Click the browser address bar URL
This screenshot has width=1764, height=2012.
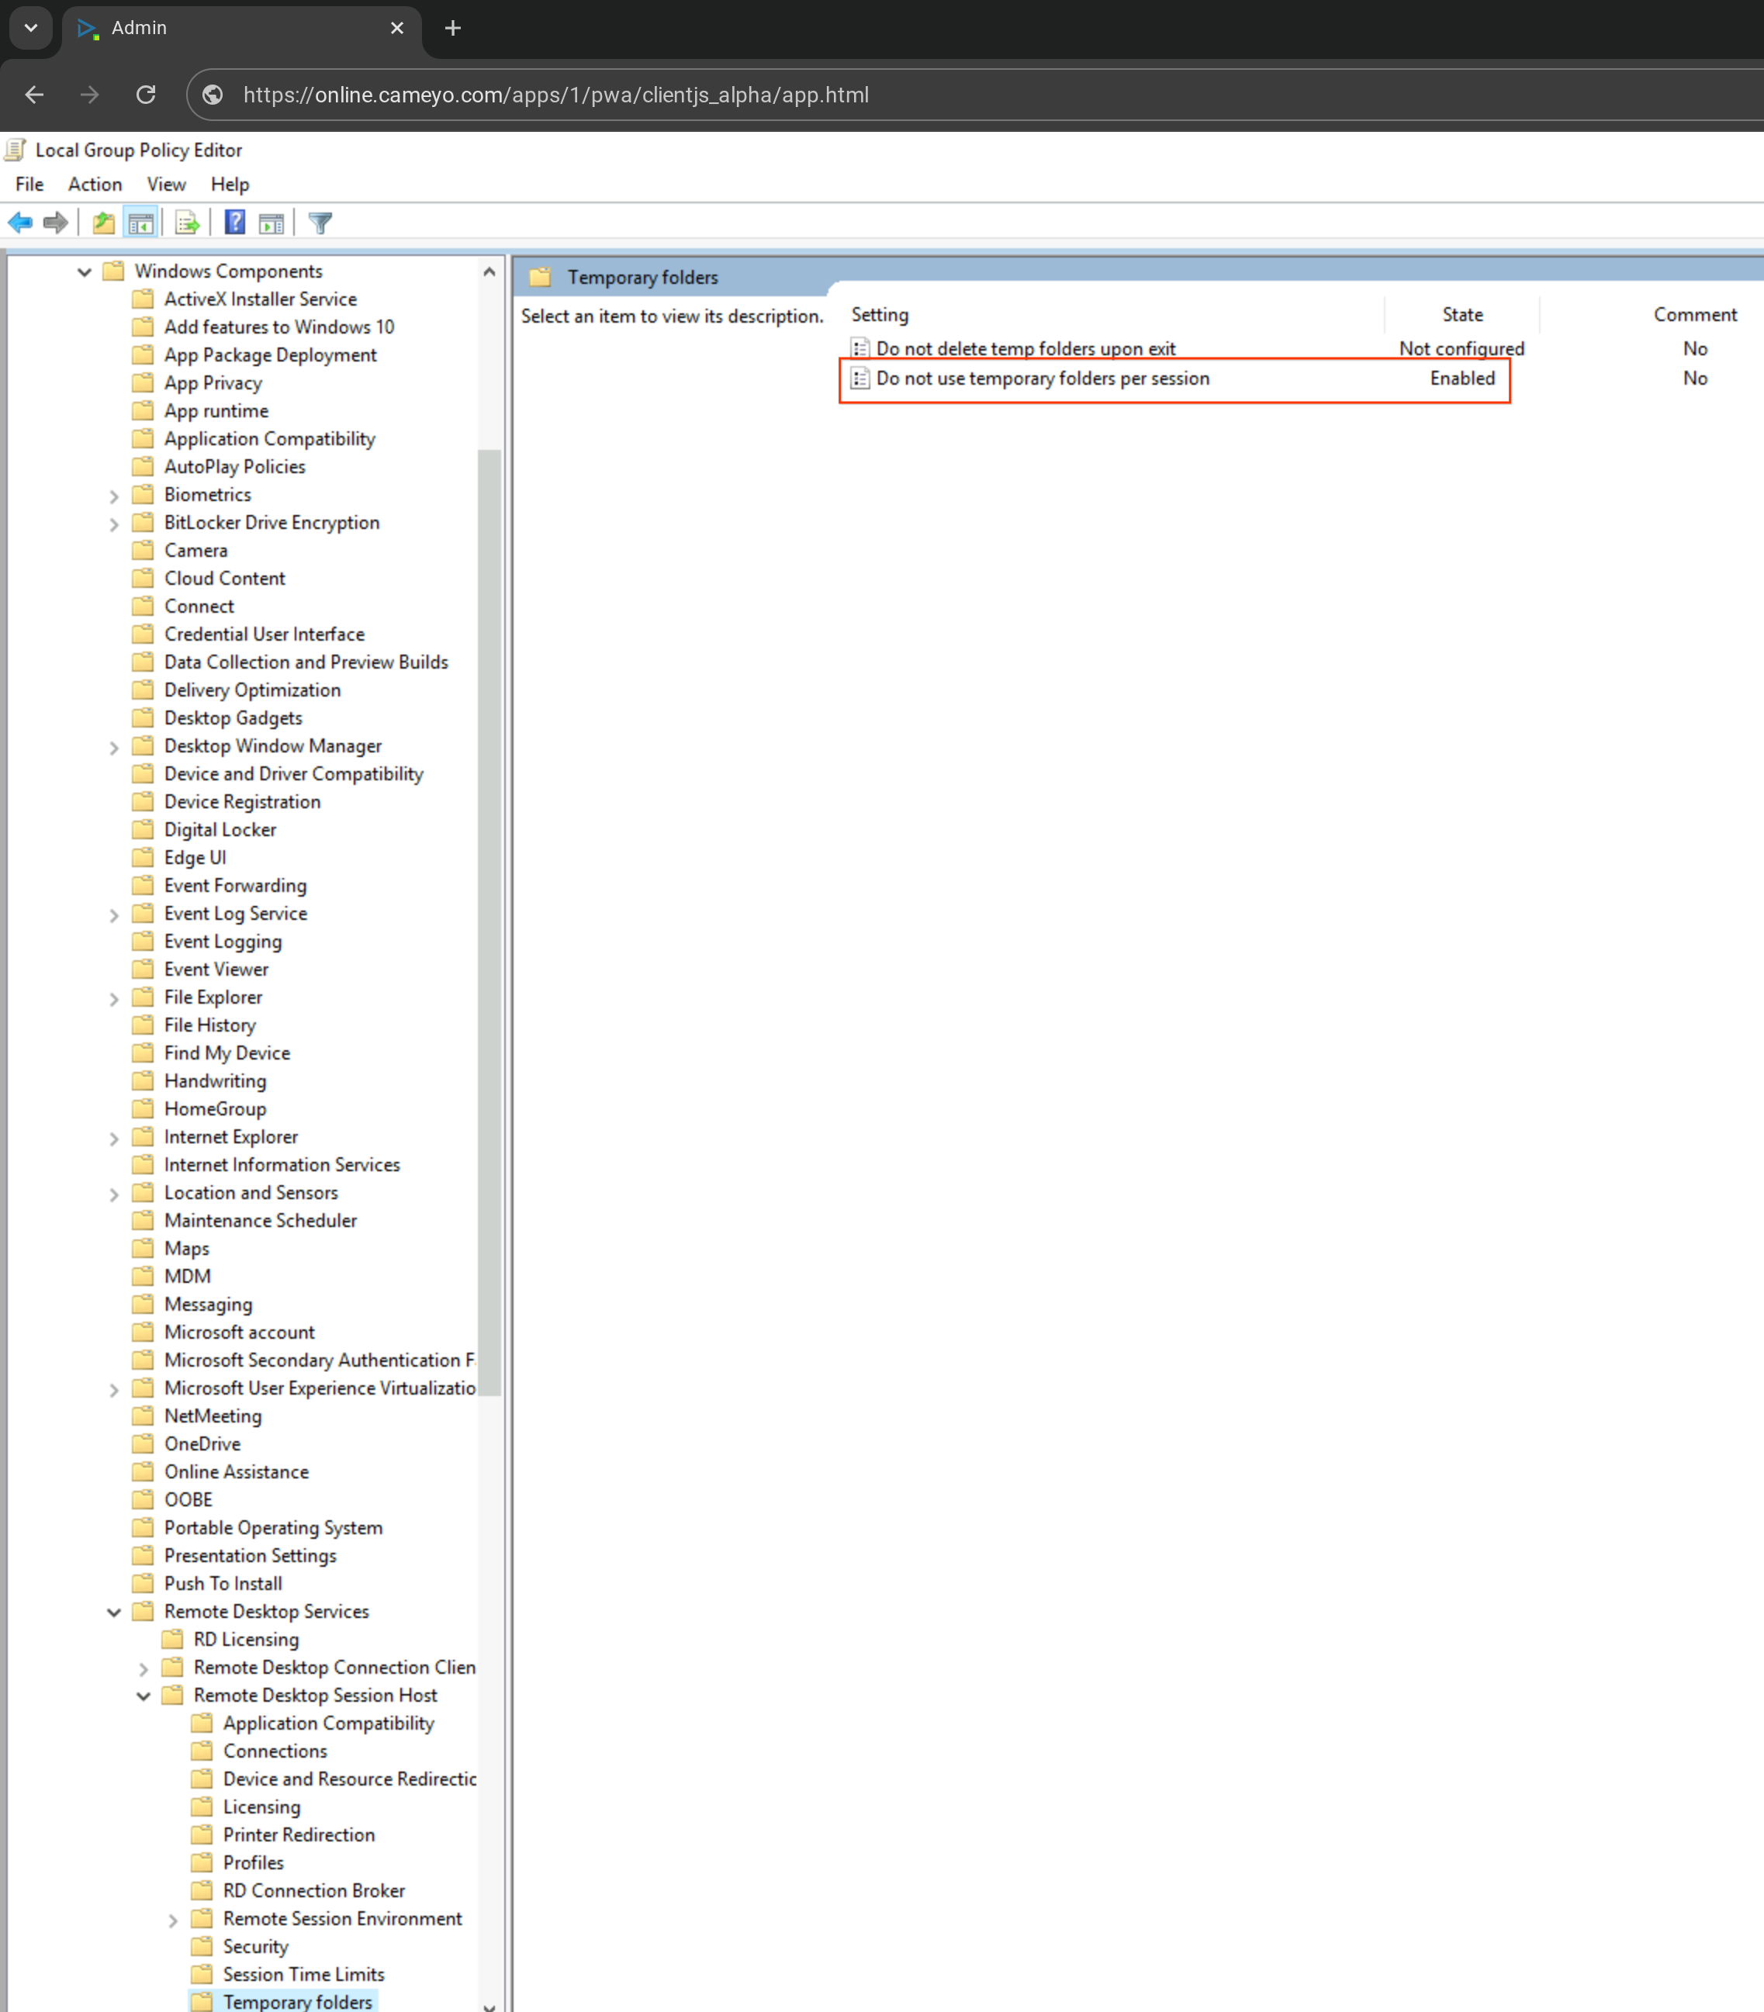(555, 95)
